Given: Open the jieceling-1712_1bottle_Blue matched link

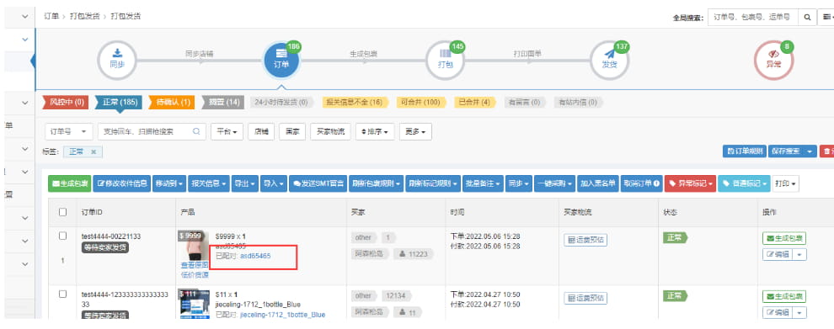Looking at the screenshot, I should tap(282, 315).
